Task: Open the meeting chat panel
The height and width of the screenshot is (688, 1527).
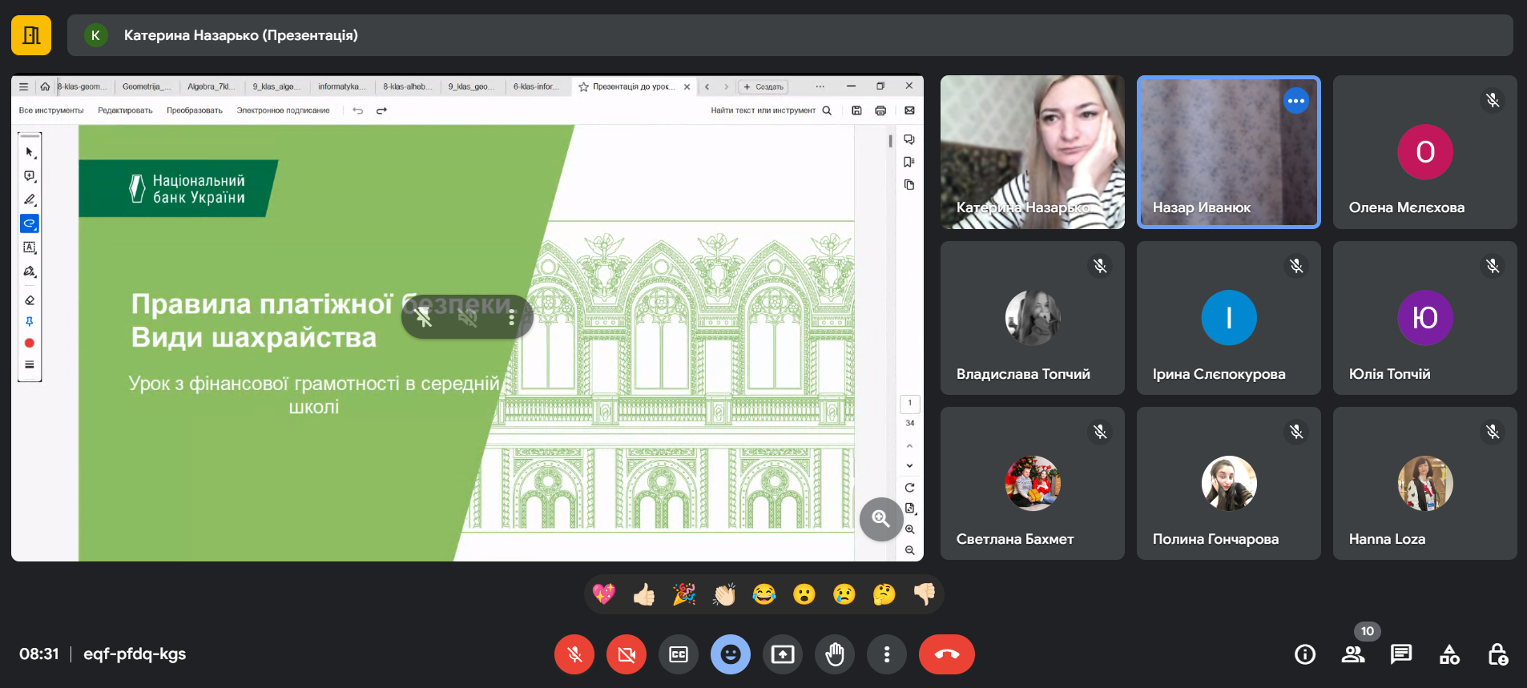Action: point(1401,654)
